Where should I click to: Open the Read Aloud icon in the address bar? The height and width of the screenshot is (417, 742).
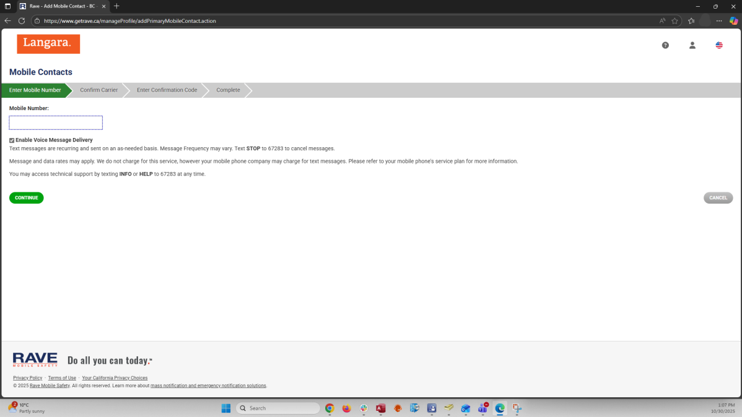662,20
